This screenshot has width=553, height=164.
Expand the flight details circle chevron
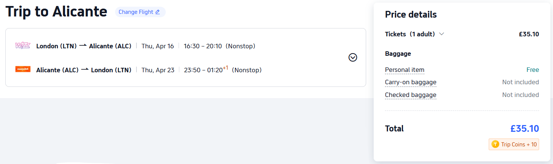(353, 57)
